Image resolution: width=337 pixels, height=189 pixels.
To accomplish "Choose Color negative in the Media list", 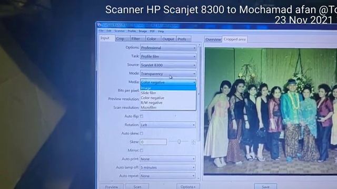I will click(168, 98).
